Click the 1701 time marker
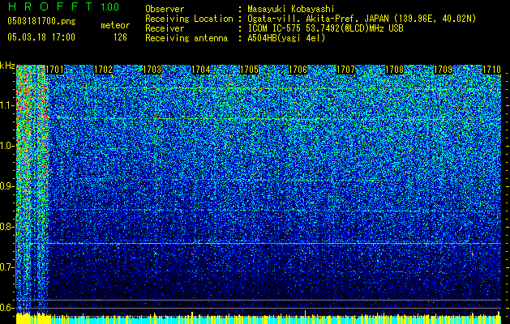The image size is (510, 324). [x=54, y=70]
